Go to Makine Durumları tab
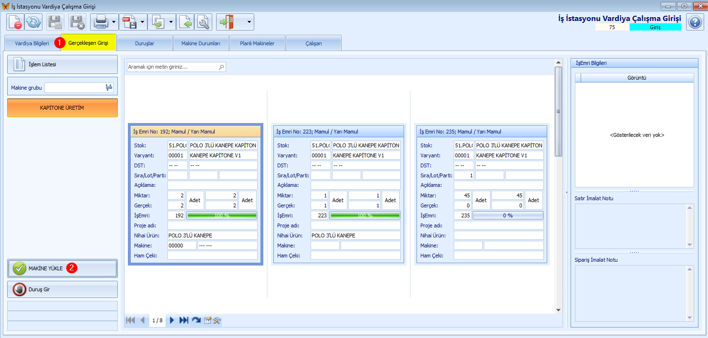708x338 pixels. (x=201, y=43)
